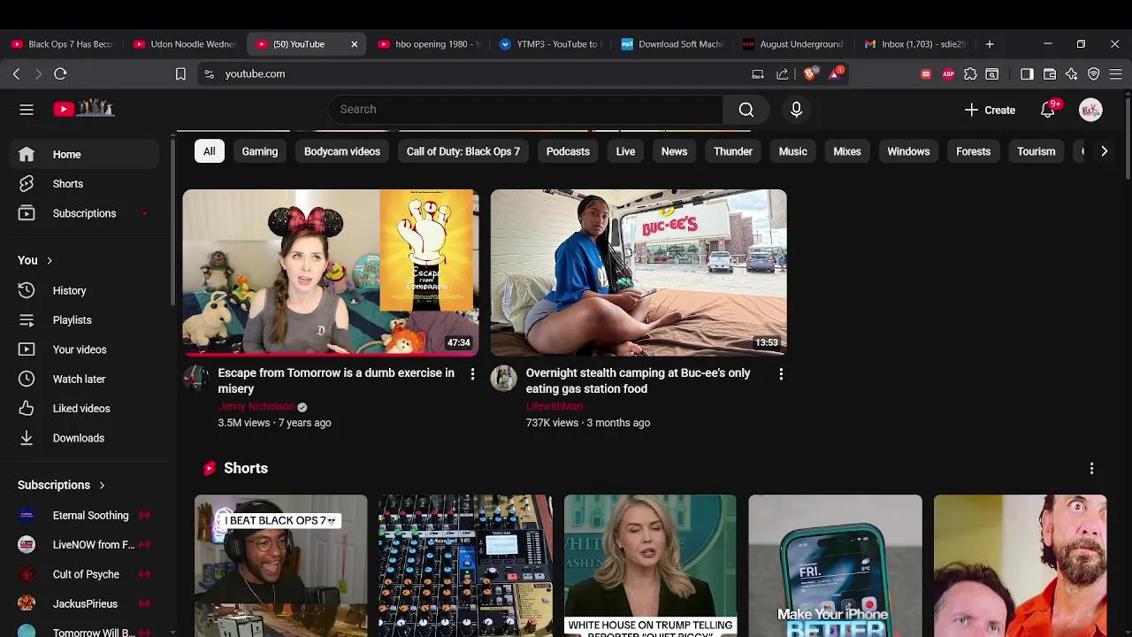Screen dimensions: 1132x637
Task: Click Jenny Nicholson channel avatar
Action: (x=195, y=379)
